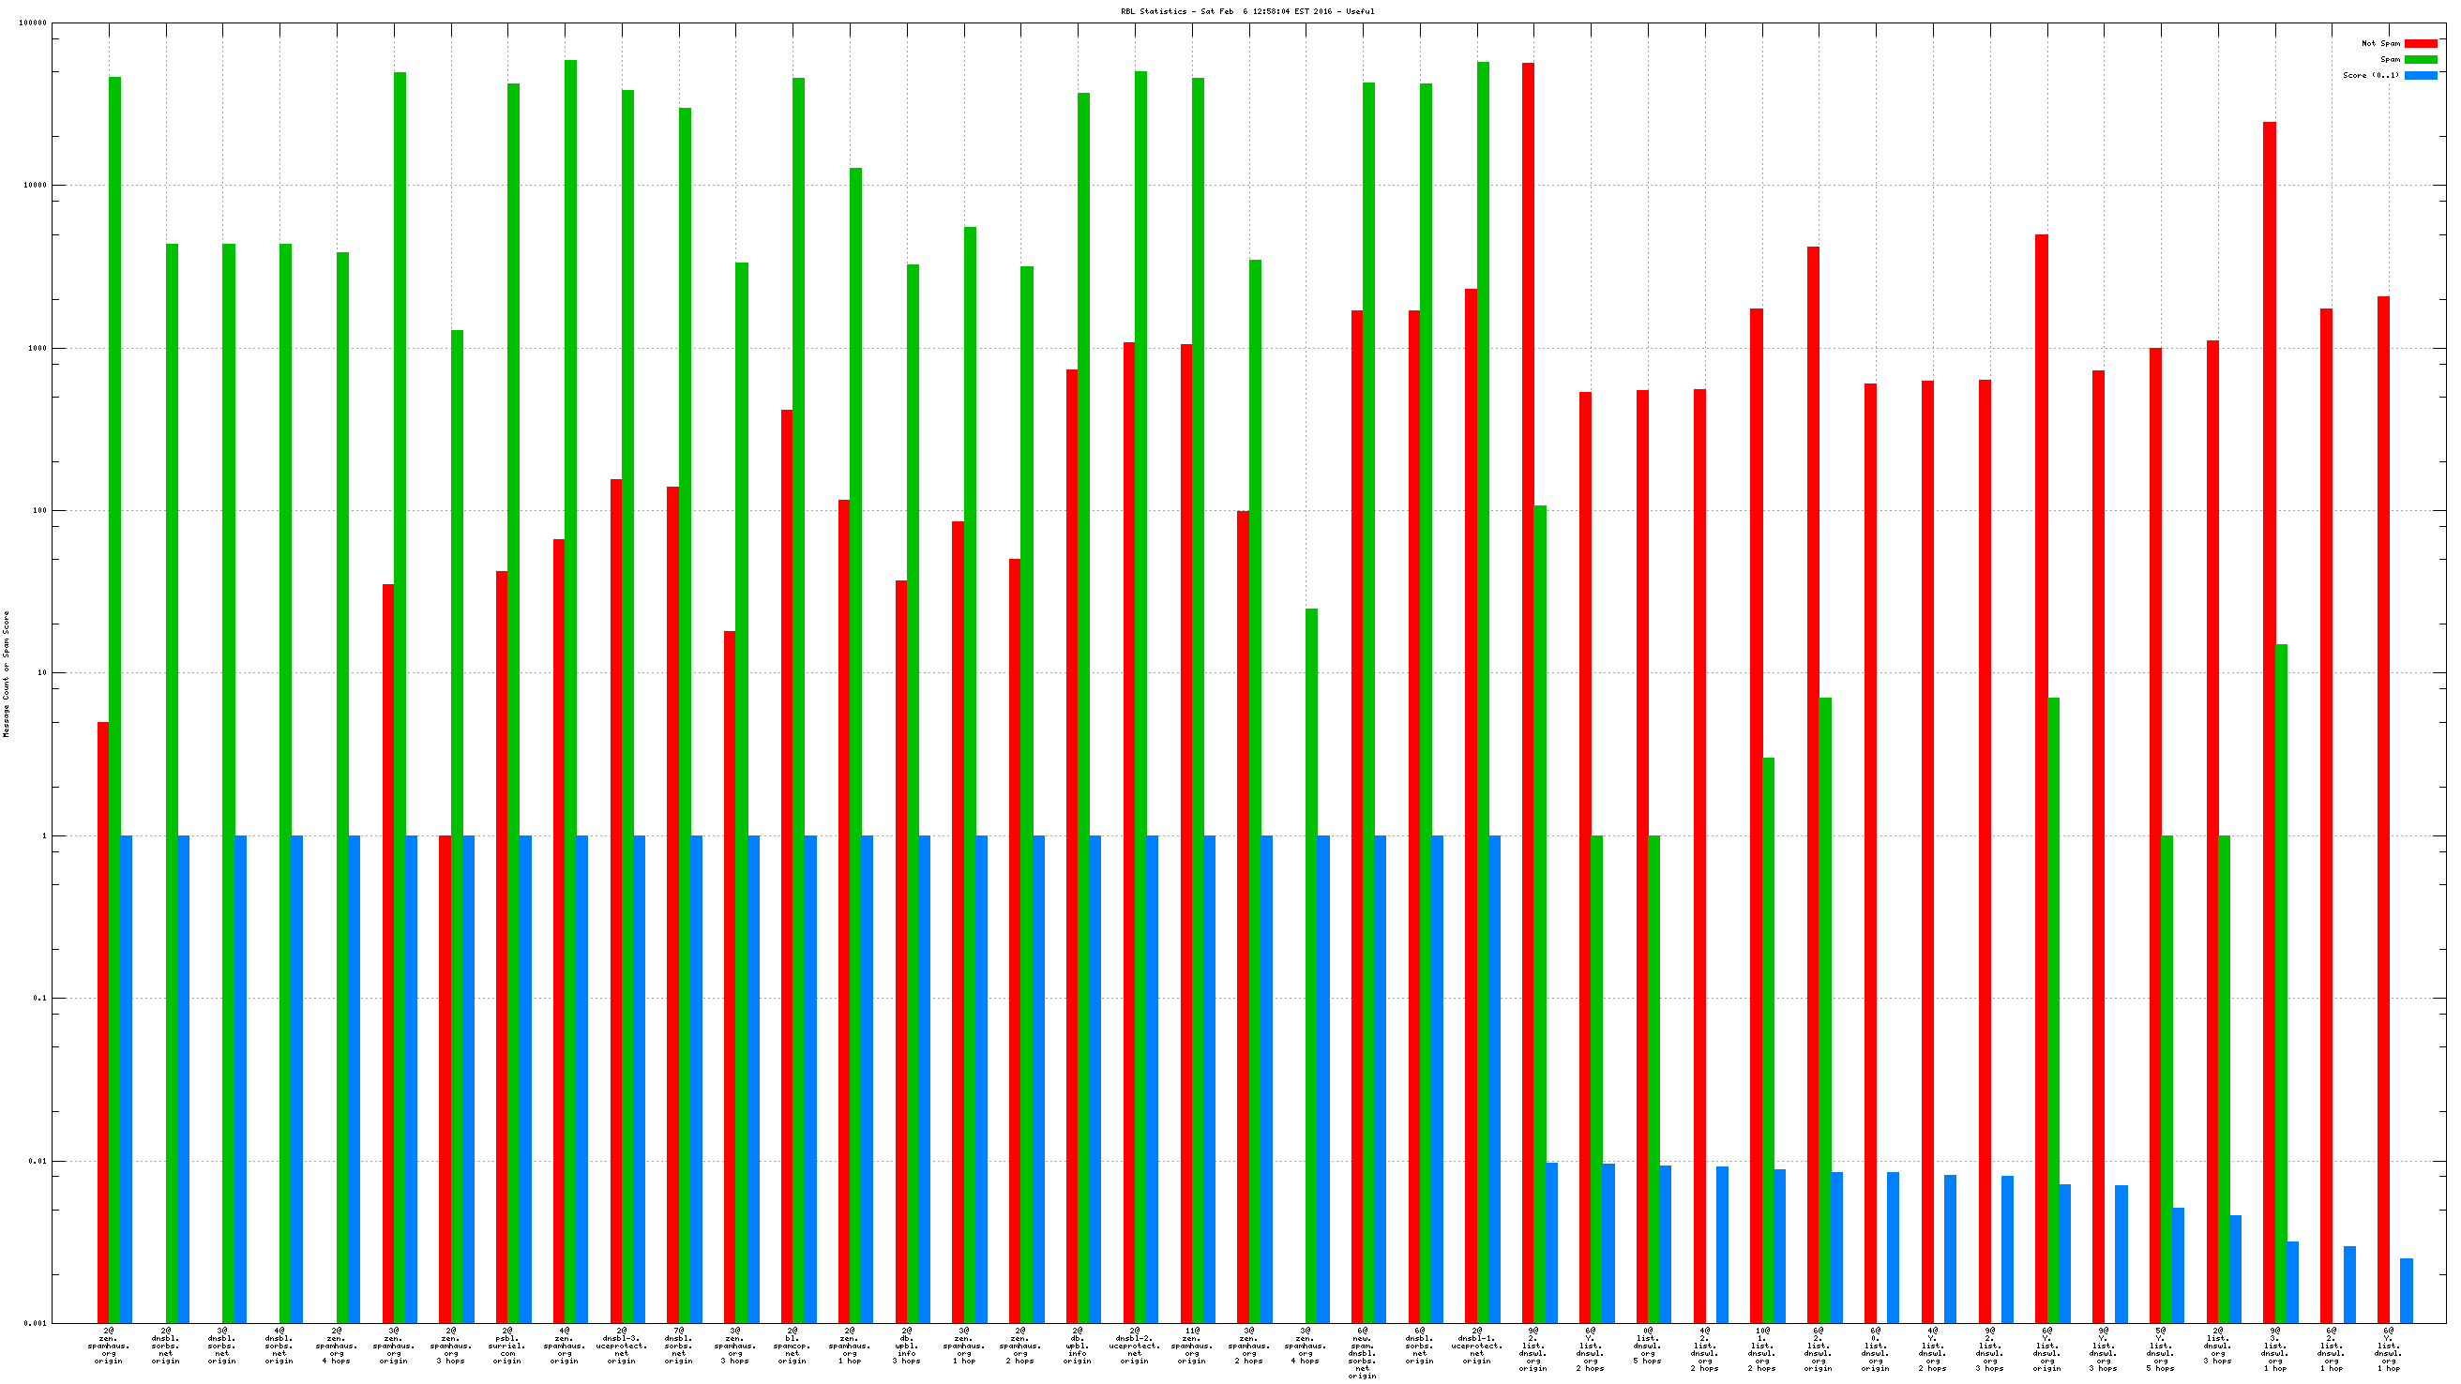This screenshot has width=2461, height=1384.
Task: Click the psbl.surriel.com origin axis label
Action: click(x=507, y=1345)
